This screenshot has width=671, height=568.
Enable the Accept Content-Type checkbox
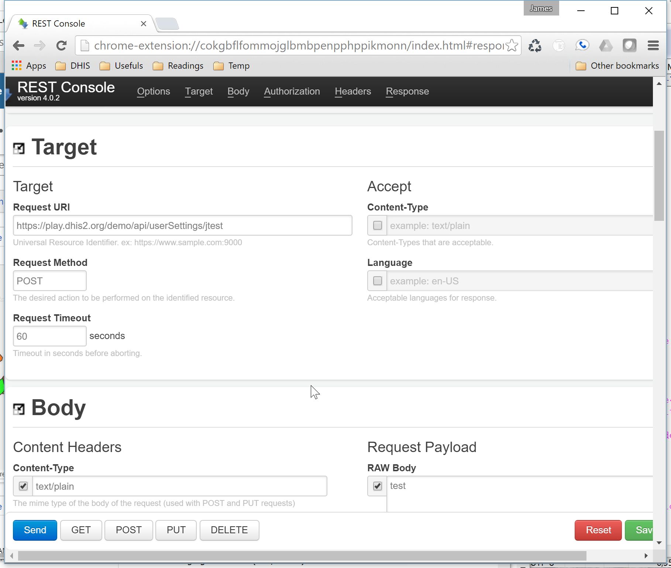377,225
